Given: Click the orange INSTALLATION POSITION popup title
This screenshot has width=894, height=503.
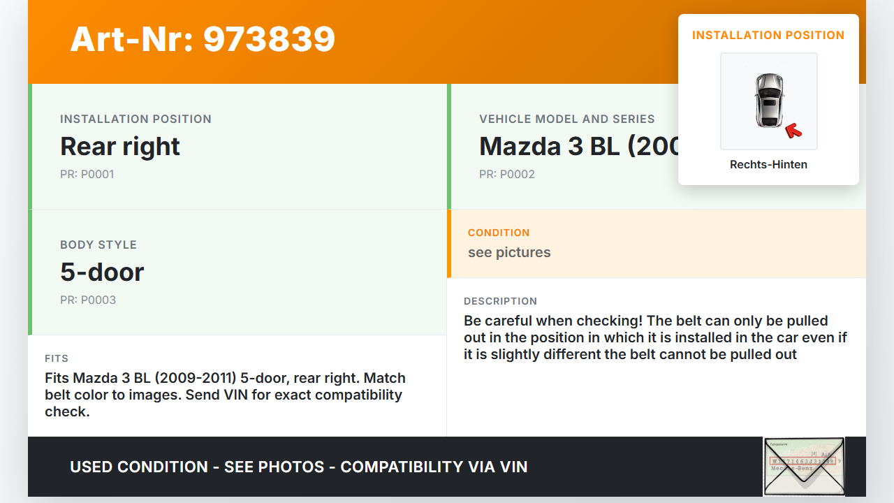Looking at the screenshot, I should (x=768, y=35).
